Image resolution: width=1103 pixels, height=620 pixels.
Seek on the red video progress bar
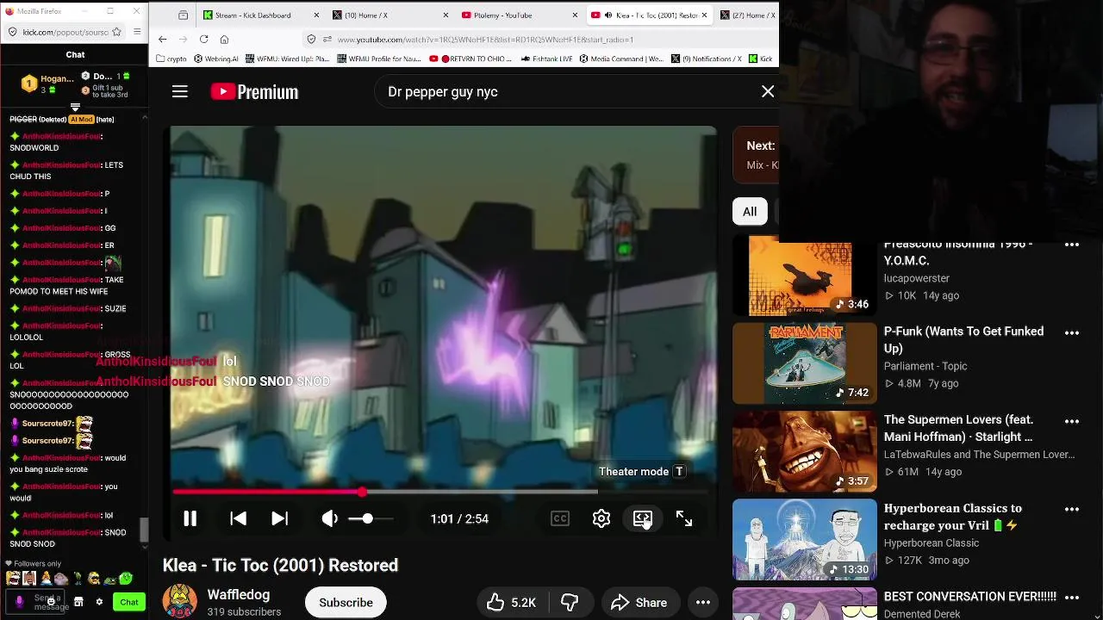(x=439, y=492)
